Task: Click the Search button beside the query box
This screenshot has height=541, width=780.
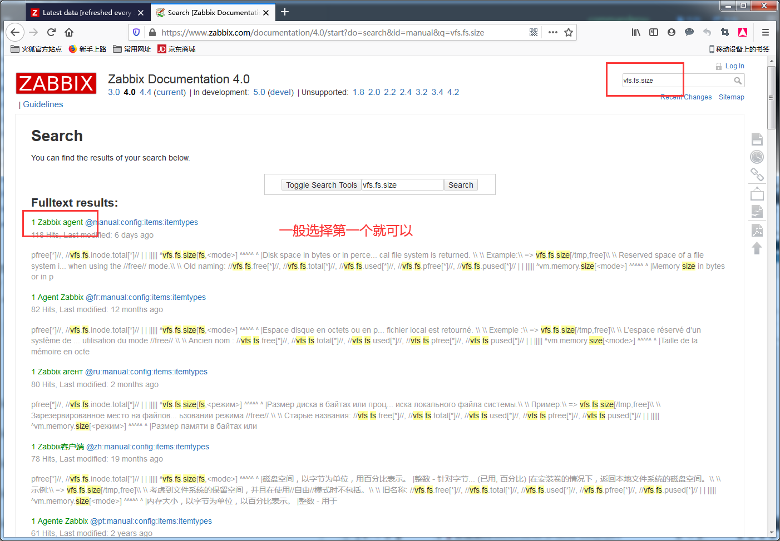Action: tap(461, 185)
